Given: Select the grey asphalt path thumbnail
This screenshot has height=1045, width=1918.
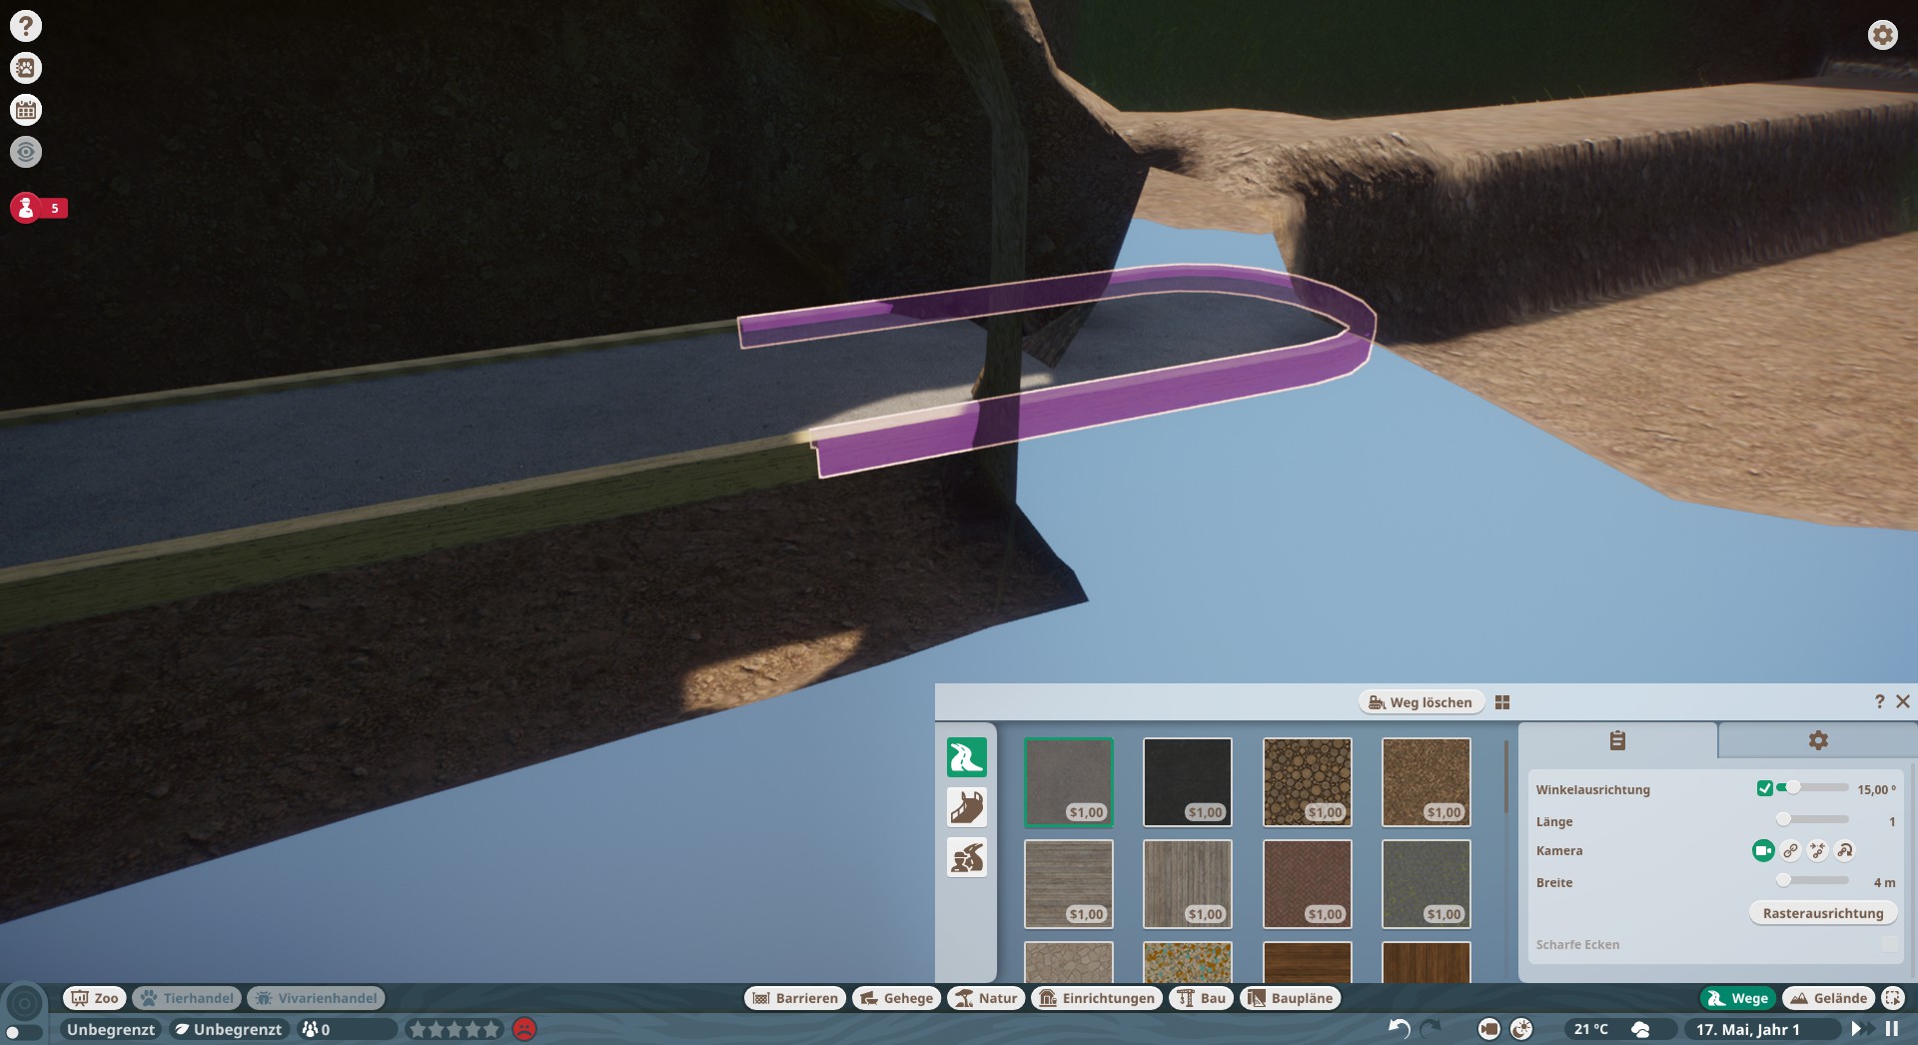Looking at the screenshot, I should point(1069,782).
